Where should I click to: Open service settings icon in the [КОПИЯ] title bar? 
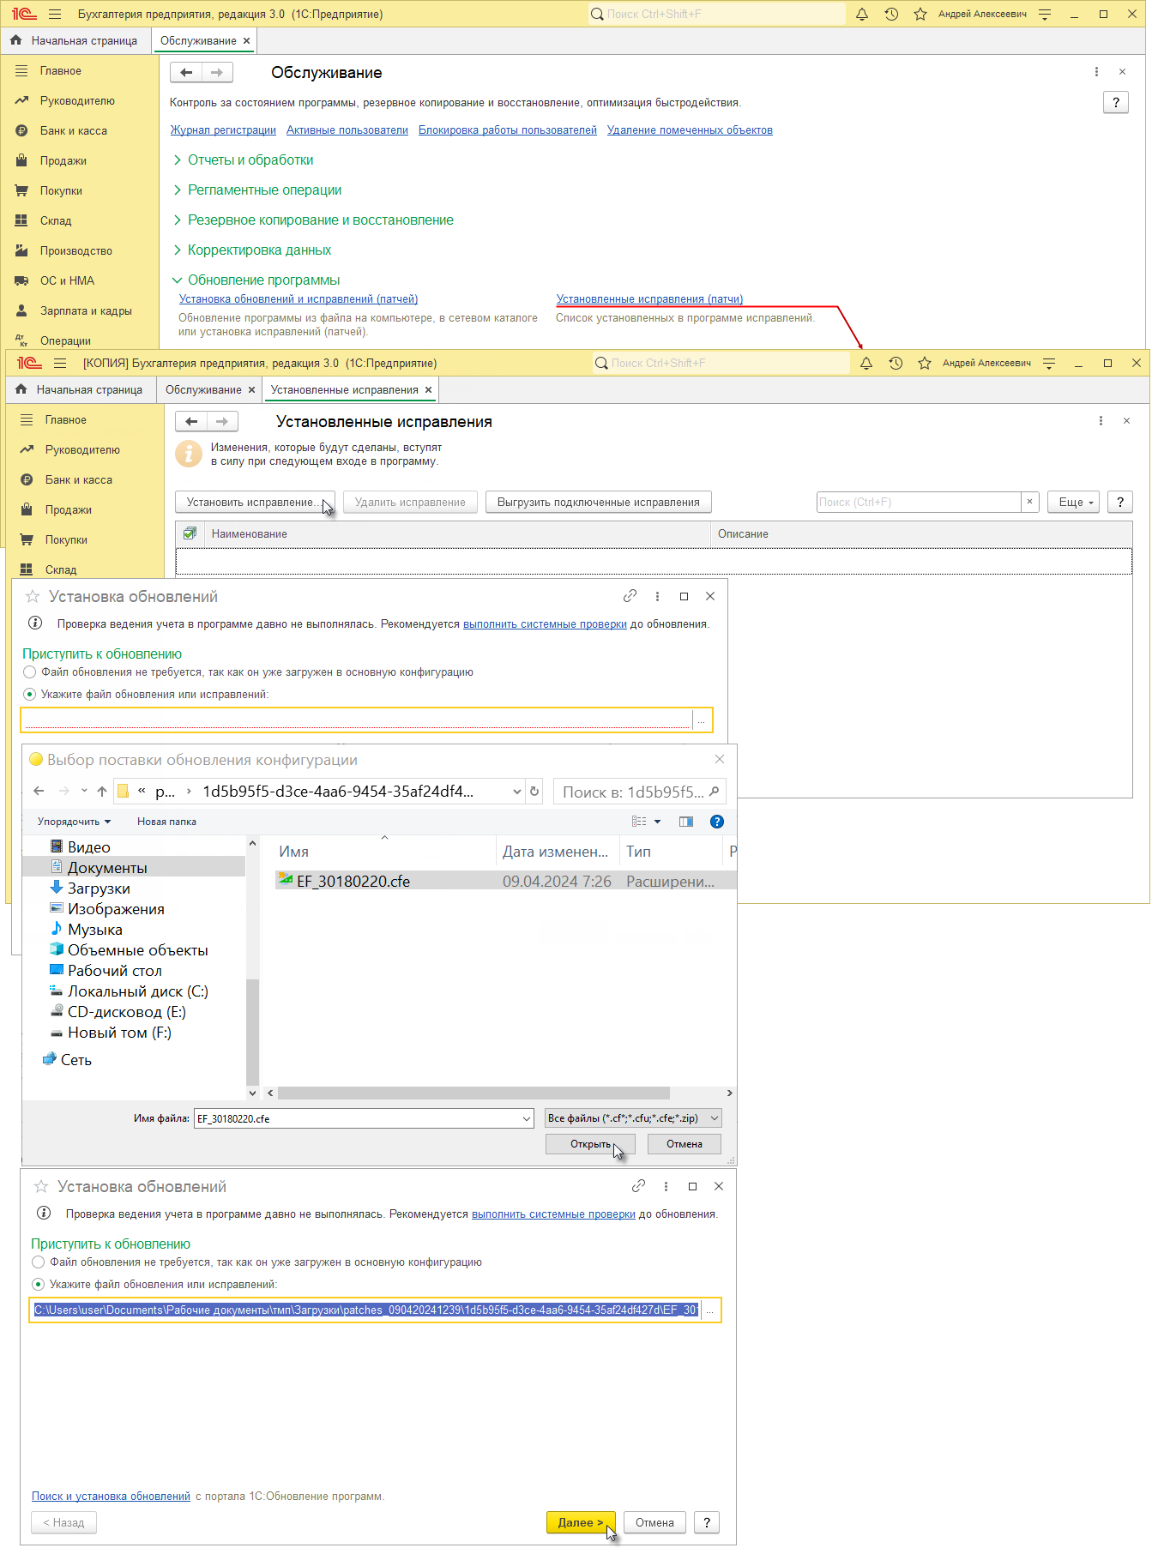pyautogui.click(x=1049, y=363)
